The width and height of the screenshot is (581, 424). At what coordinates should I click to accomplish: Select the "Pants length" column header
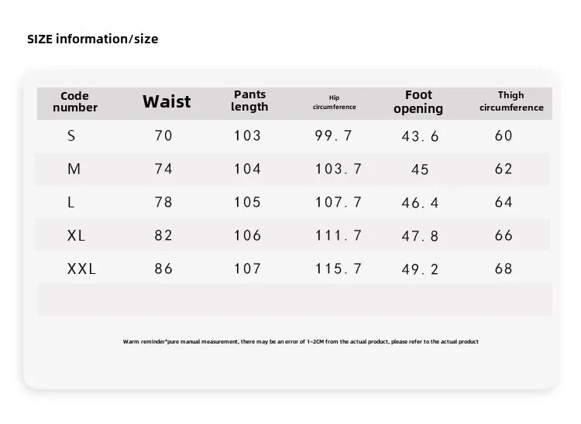[249, 101]
